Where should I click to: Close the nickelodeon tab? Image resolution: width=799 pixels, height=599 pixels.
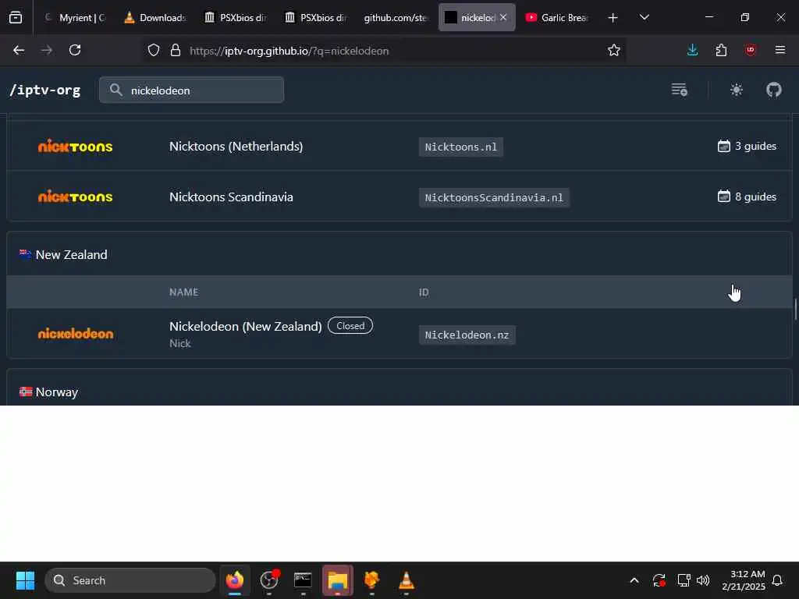point(503,17)
